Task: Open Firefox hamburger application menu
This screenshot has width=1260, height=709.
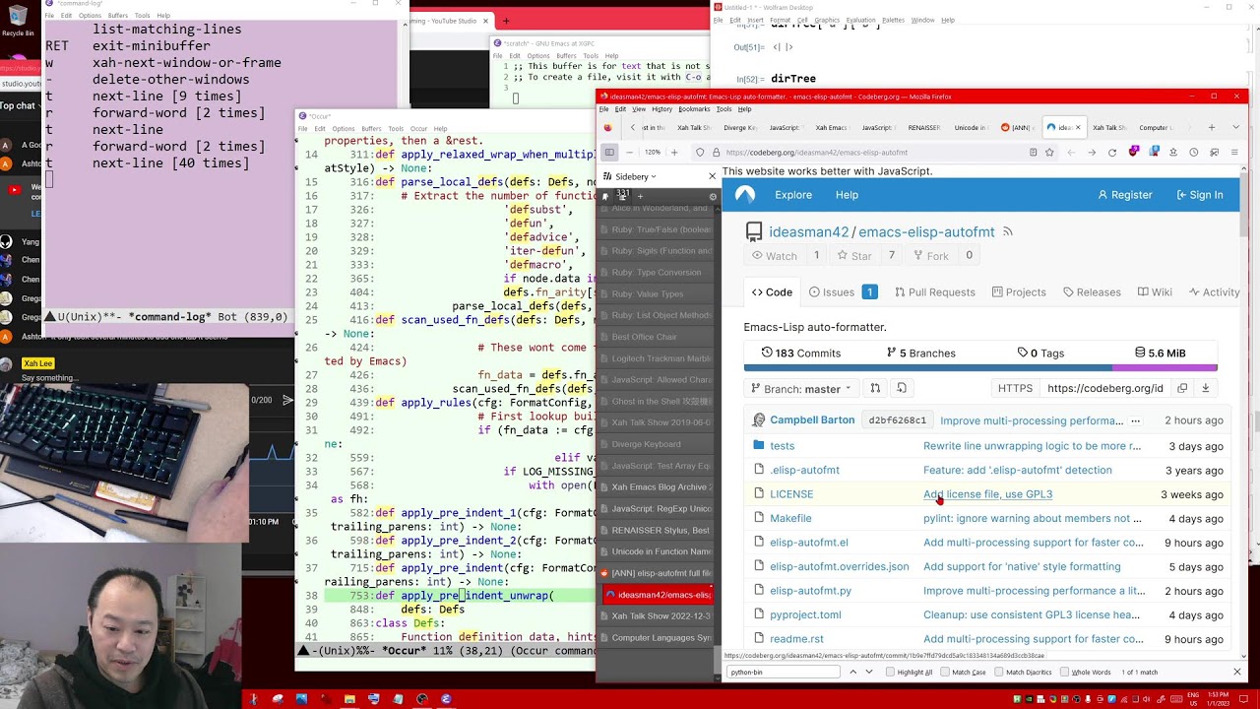Action: point(1234,152)
